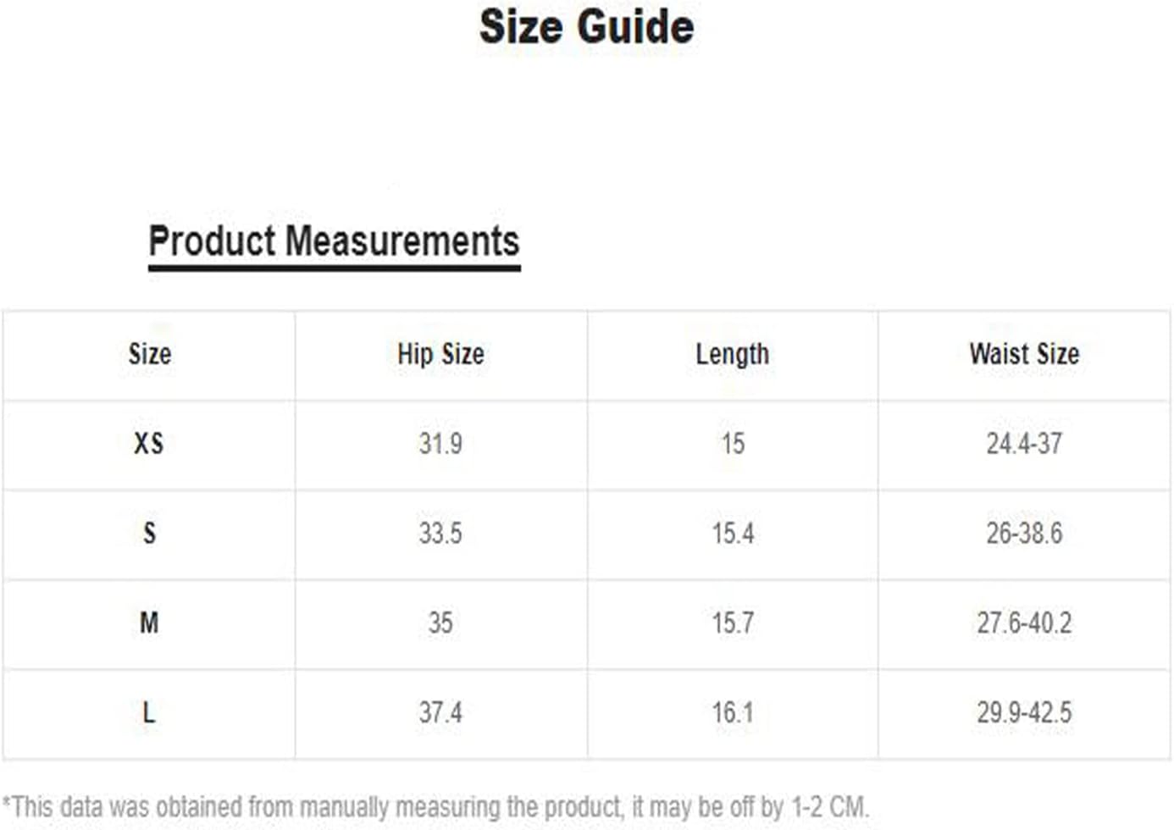Click the Length column header

pos(733,354)
